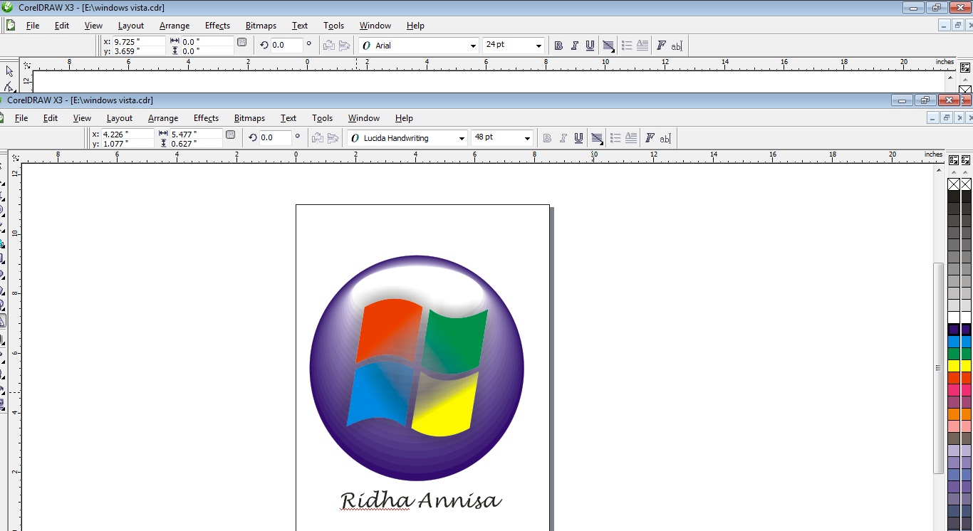The height and width of the screenshot is (531, 973).
Task: Select the yellow swatch in the color palette
Action: (x=954, y=364)
